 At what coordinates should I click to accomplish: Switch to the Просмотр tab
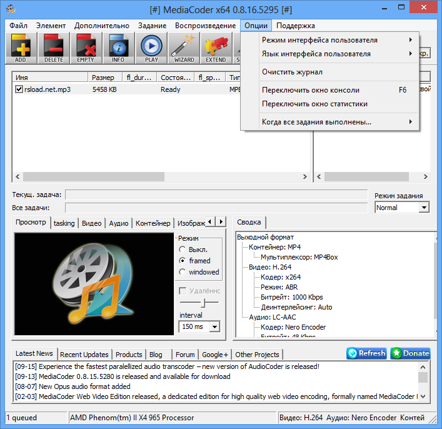point(31,222)
